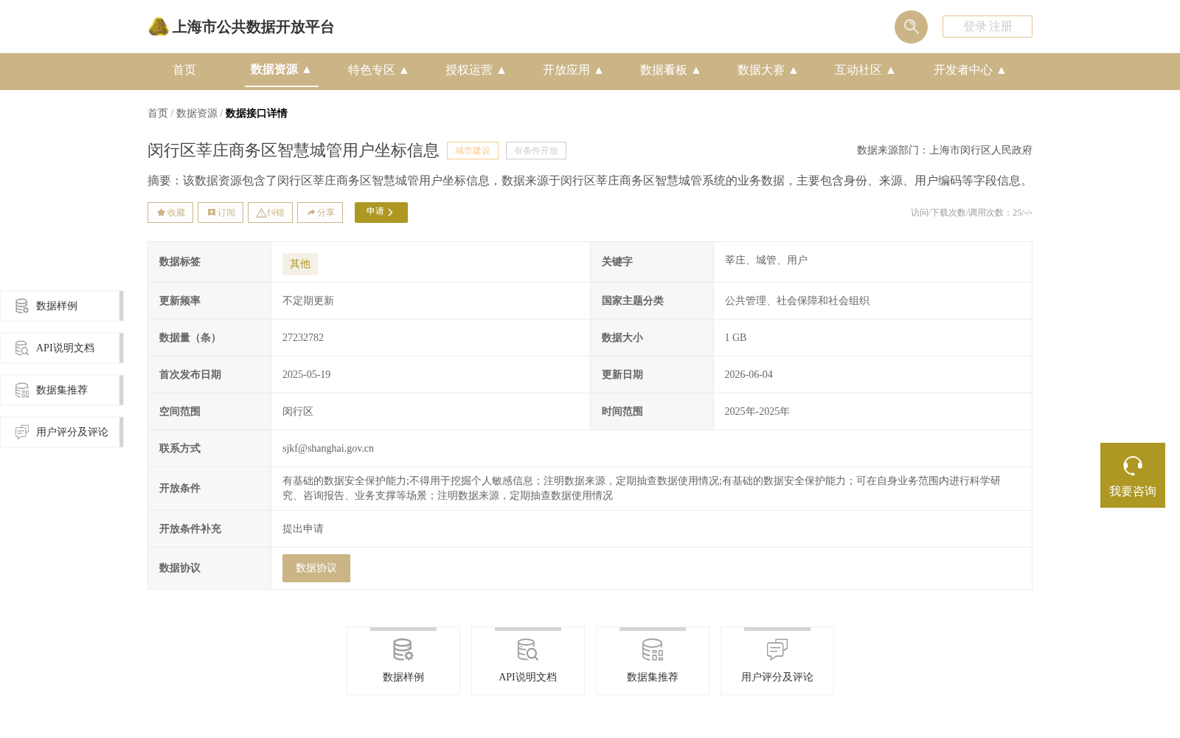The height and width of the screenshot is (738, 1180).
Task: Click the 分享 share button
Action: click(320, 213)
